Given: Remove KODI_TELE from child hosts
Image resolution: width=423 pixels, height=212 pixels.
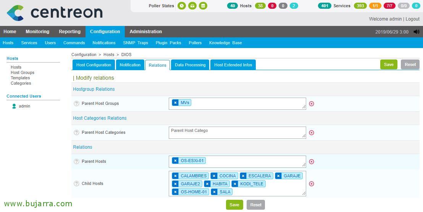Looking at the screenshot, I should [x=235, y=184].
